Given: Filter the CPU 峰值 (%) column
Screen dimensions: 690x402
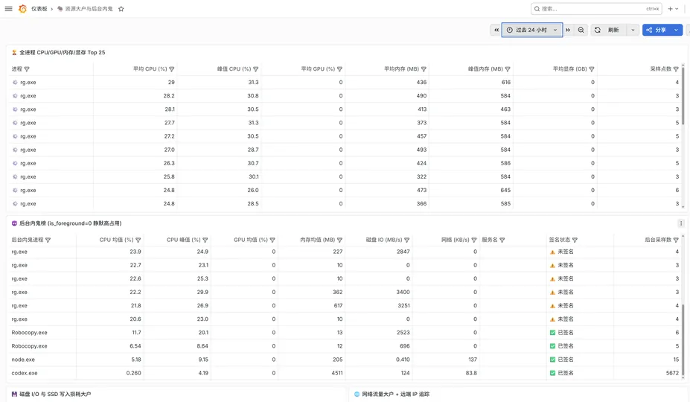Looking at the screenshot, I should point(205,240).
